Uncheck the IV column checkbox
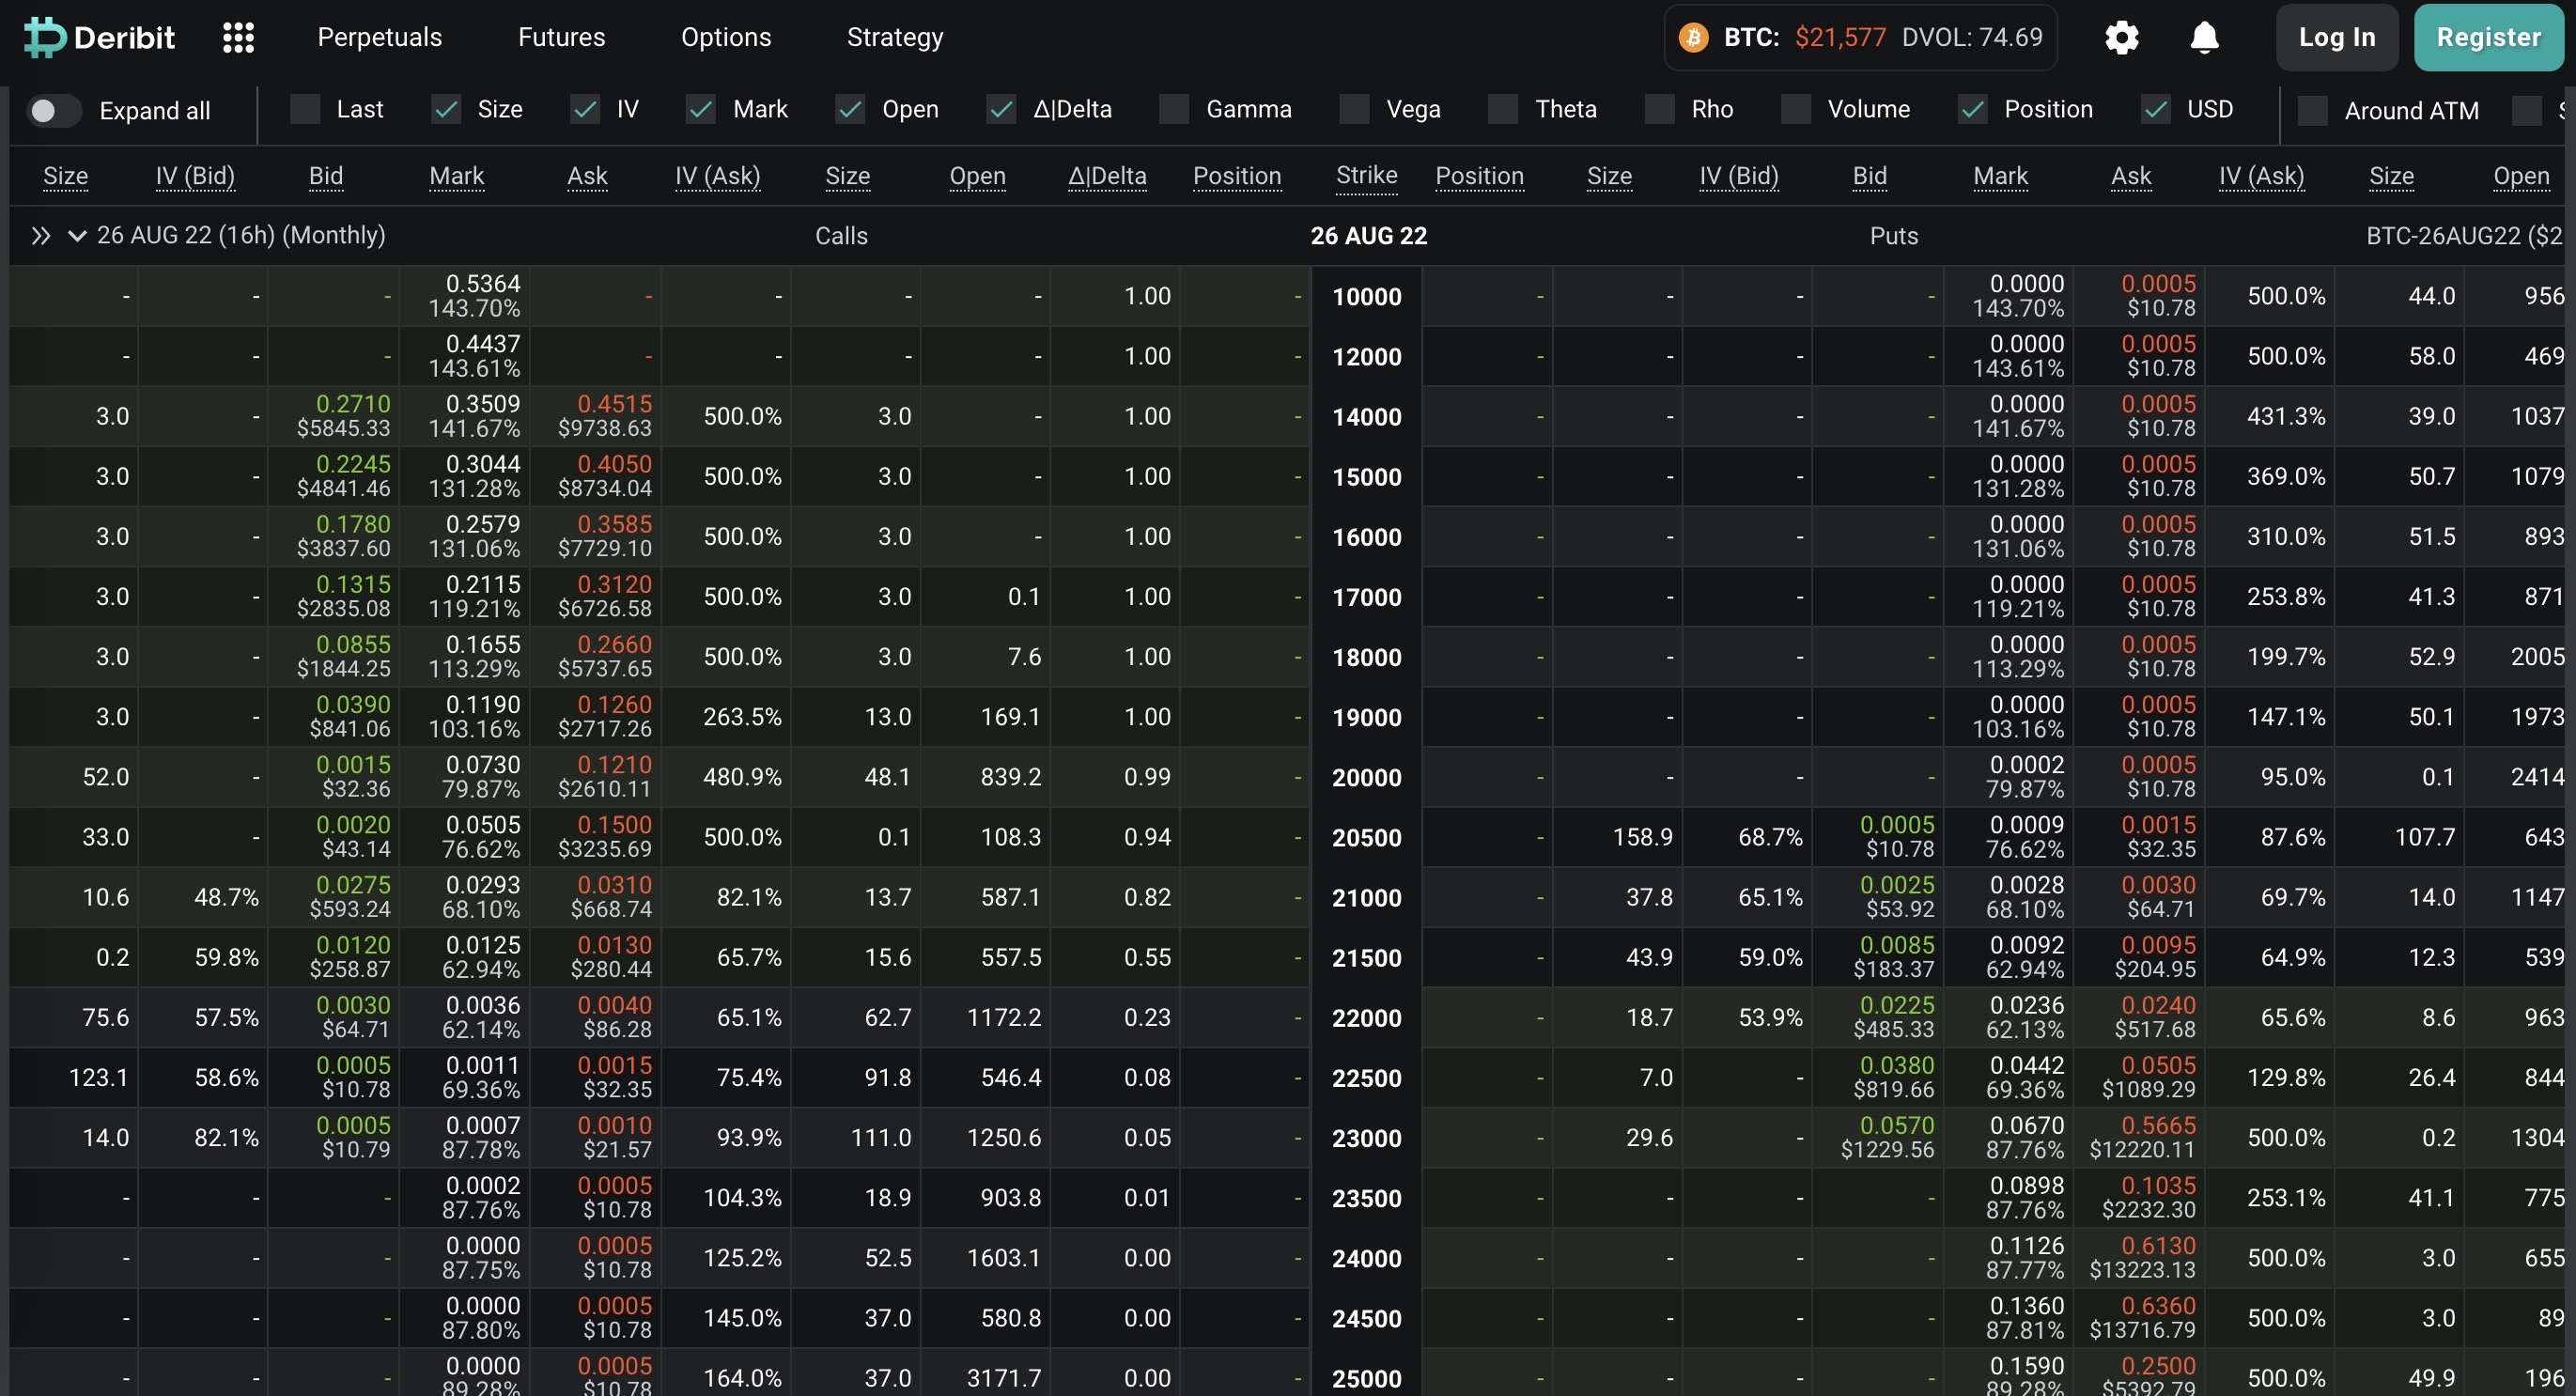This screenshot has height=1396, width=2576. pyautogui.click(x=585, y=109)
